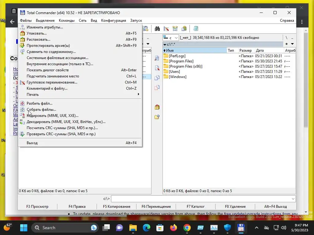
Task: Click the F3 Просмотр button
Action: [x=37, y=207]
